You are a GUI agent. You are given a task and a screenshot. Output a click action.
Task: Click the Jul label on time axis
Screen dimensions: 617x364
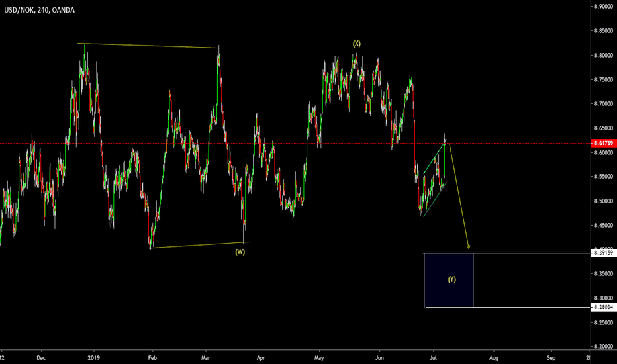433,357
